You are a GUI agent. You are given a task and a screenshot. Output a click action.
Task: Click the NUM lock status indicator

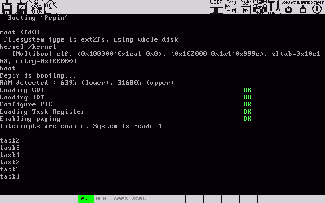[x=101, y=199]
